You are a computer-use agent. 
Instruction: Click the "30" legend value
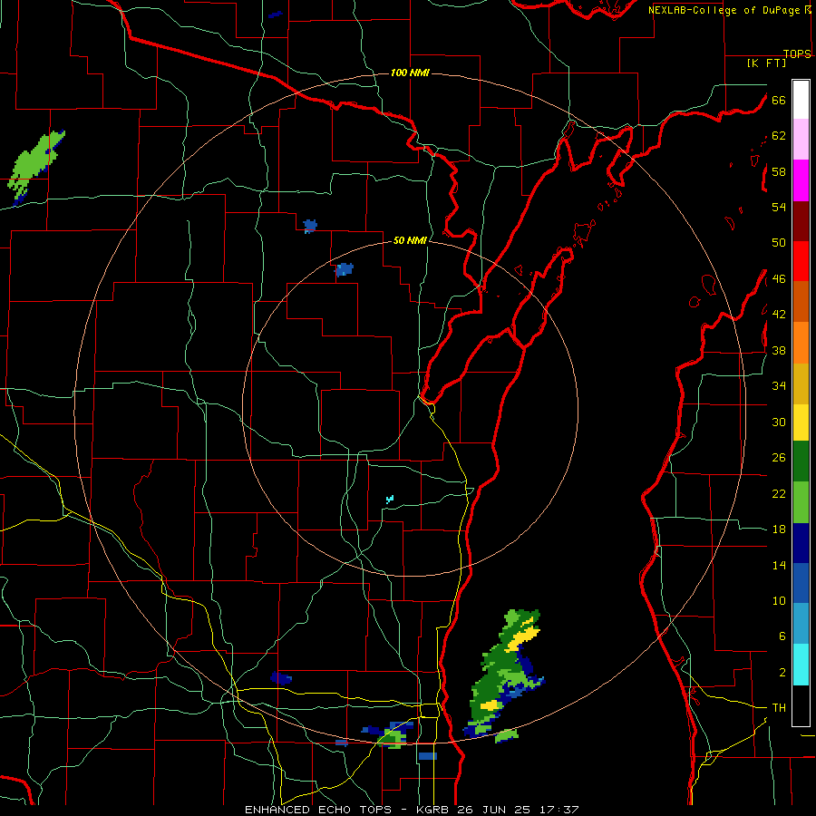(x=779, y=422)
